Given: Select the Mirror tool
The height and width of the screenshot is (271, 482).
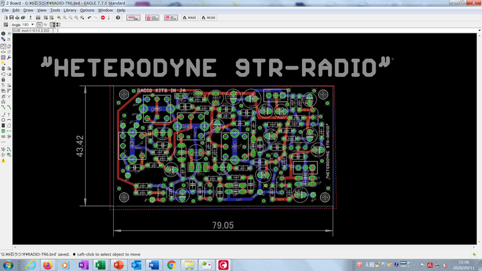Looking at the screenshot, I should [x=3, y=52].
